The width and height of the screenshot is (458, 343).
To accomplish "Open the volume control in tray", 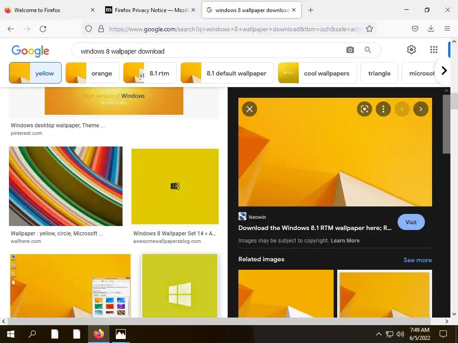I will (x=400, y=334).
